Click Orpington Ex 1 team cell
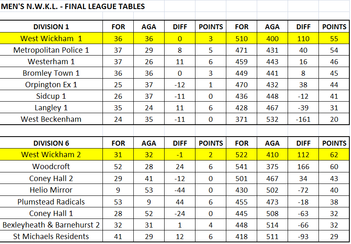The width and height of the screenshot is (351, 244). (51, 85)
